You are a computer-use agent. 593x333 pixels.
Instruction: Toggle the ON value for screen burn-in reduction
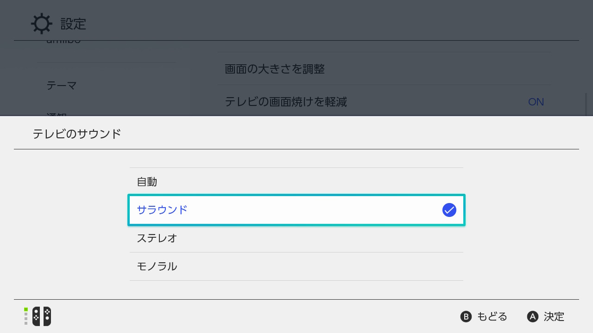[536, 102]
